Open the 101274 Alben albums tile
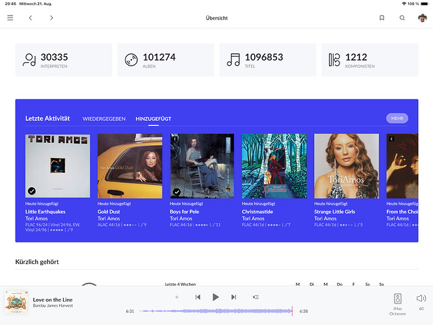 coord(166,60)
